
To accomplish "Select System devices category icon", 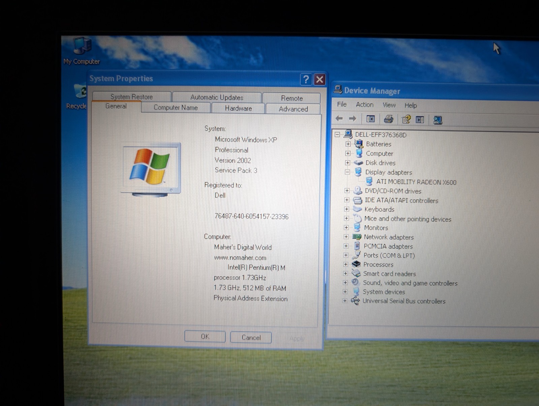I will click(x=355, y=292).
